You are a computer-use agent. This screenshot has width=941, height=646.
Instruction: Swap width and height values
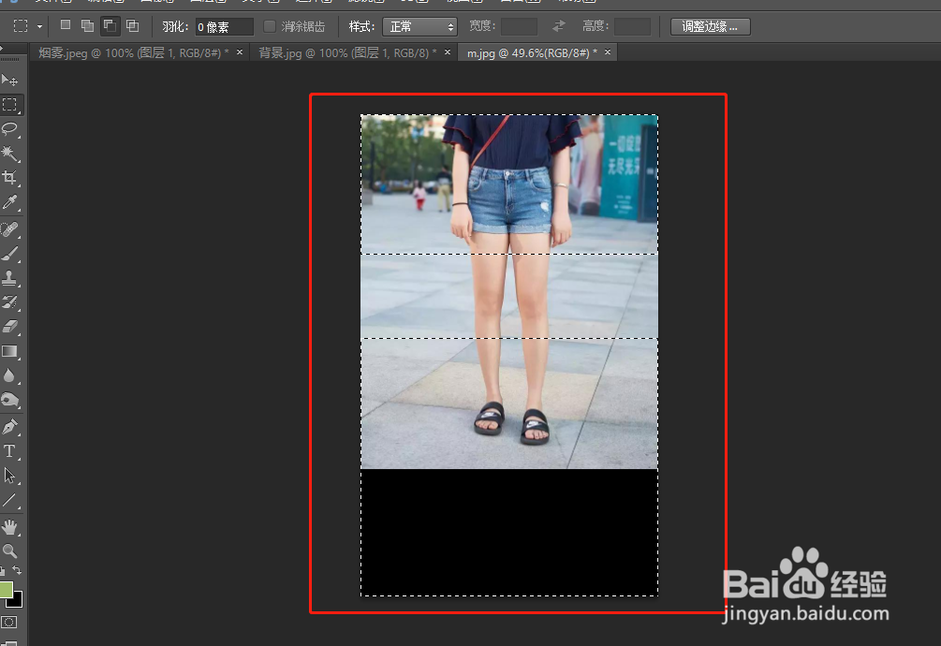coord(559,26)
